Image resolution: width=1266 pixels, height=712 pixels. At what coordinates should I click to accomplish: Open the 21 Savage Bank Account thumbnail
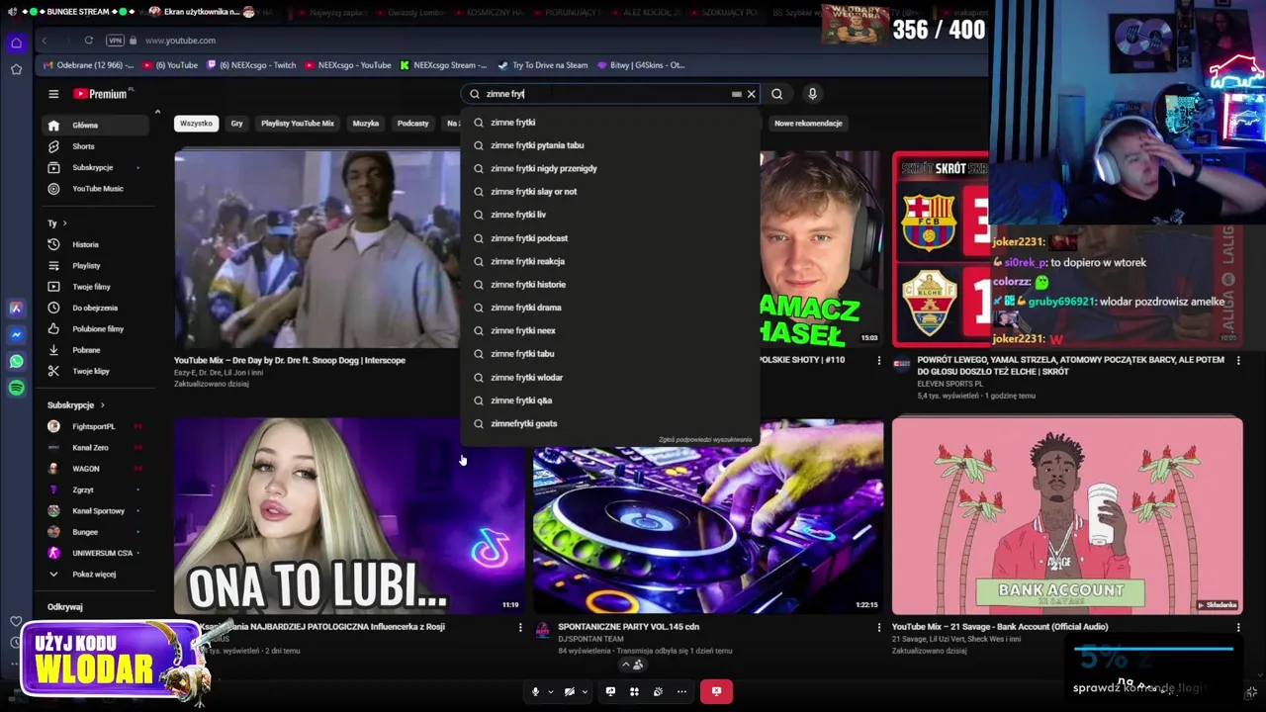click(1067, 515)
